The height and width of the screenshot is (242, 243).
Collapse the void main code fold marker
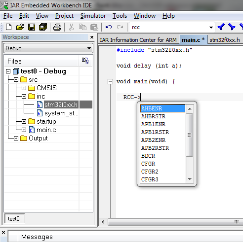(x=110, y=81)
